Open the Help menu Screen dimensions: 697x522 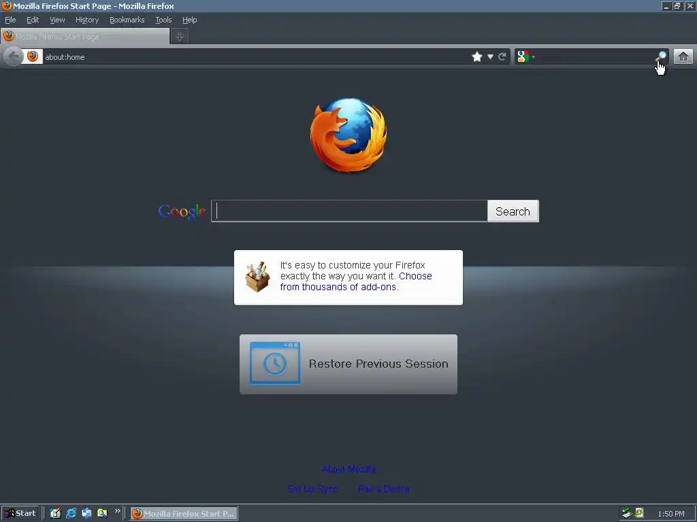189,20
